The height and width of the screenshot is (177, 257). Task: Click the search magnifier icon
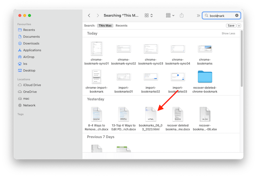207,15
